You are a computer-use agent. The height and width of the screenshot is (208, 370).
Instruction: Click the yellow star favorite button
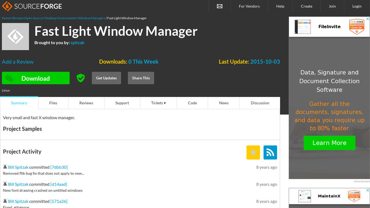pyautogui.click(x=253, y=152)
